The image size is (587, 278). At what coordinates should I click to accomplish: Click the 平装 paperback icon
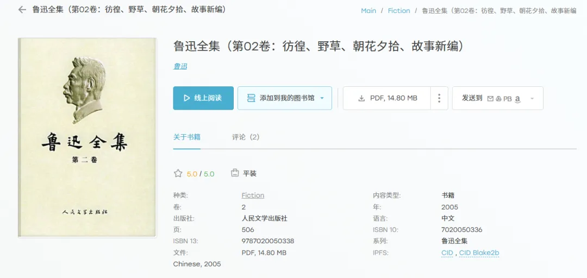click(x=235, y=173)
